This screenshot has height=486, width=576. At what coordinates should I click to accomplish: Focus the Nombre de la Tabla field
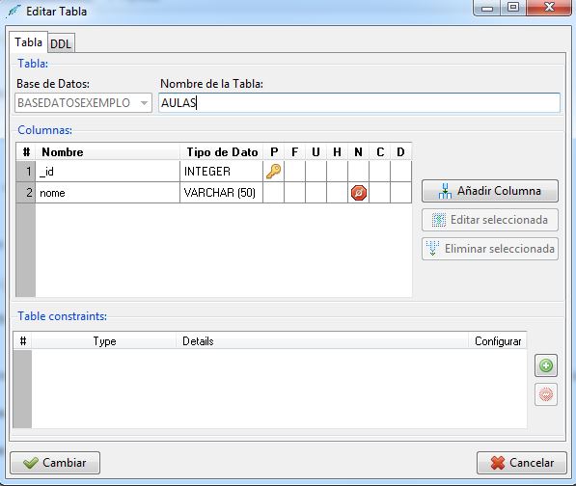359,103
